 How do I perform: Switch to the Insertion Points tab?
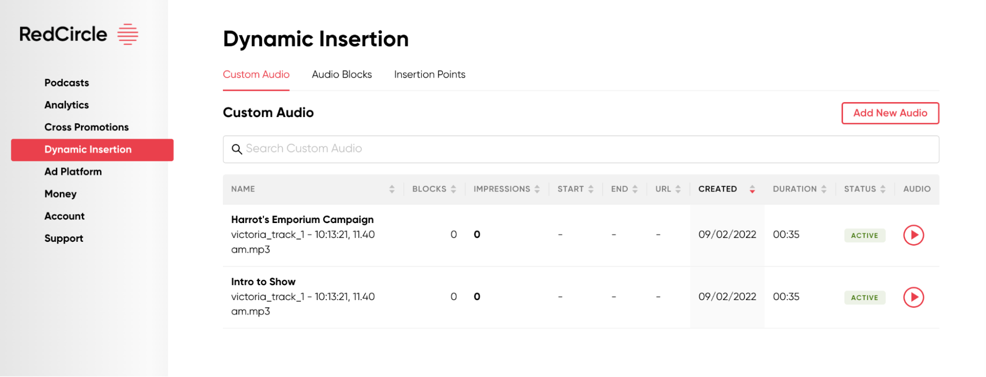pos(429,75)
